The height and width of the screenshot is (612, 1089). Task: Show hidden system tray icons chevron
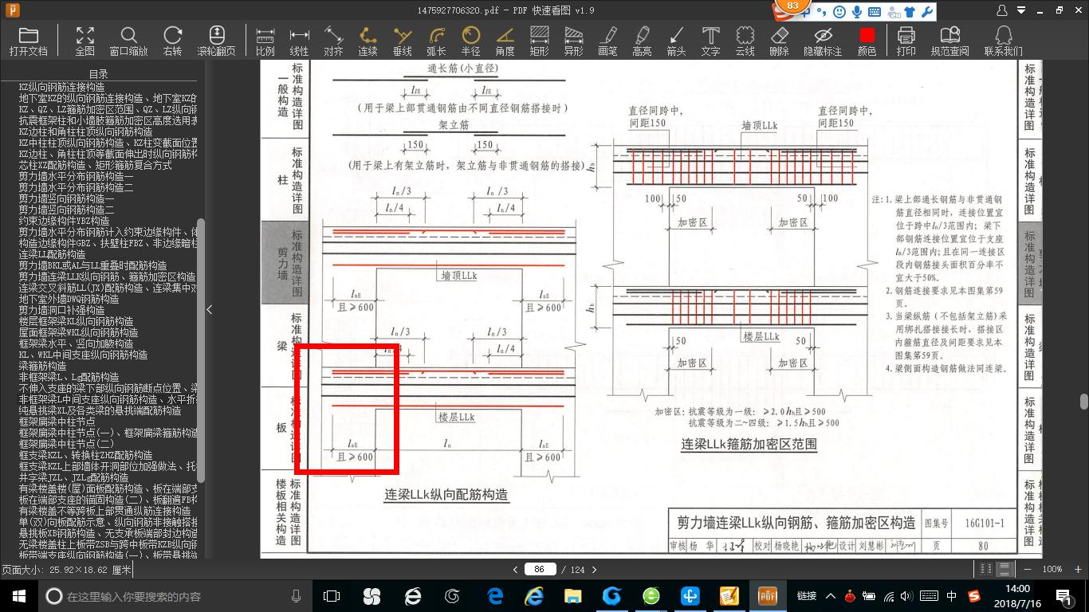coord(830,595)
